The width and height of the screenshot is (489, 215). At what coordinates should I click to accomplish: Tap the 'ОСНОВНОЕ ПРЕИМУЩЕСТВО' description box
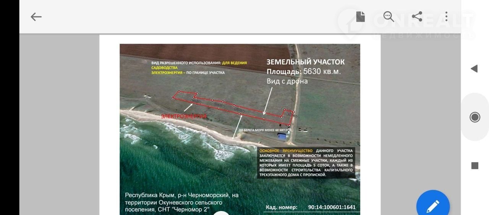(x=306, y=163)
